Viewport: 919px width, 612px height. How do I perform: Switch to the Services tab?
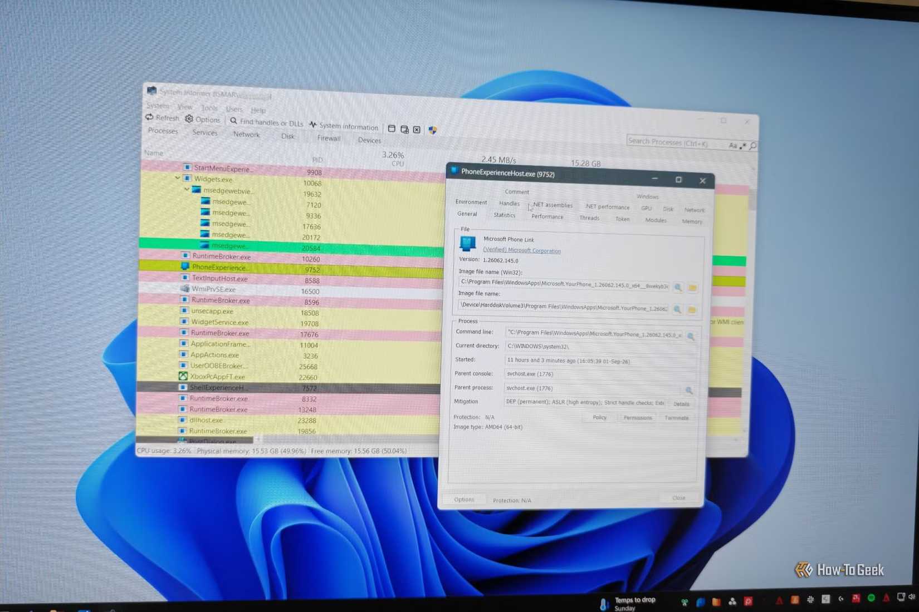pos(205,132)
